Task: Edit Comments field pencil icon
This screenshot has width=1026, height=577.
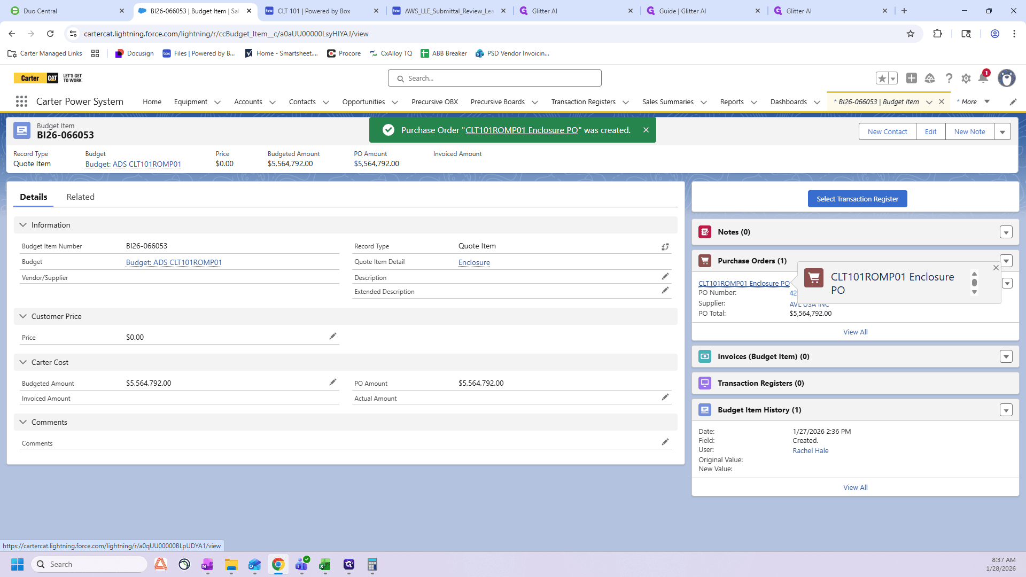Action: click(x=665, y=442)
